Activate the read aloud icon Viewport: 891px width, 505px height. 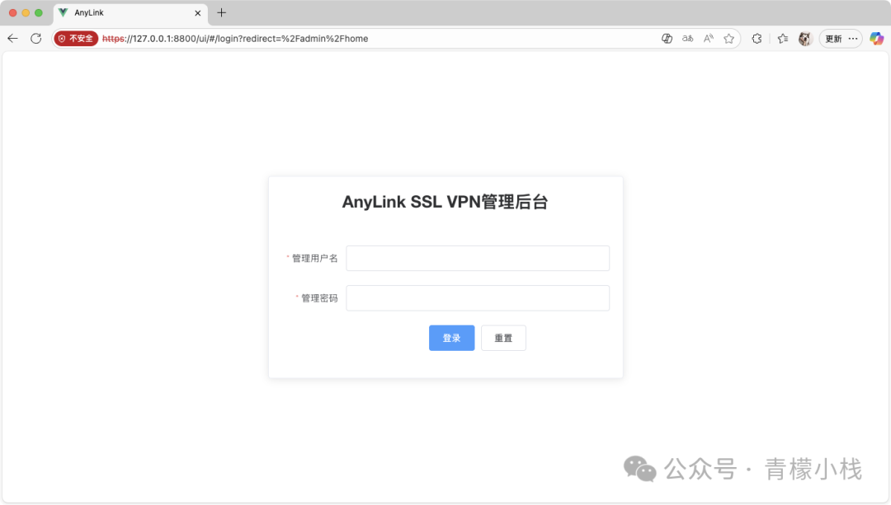708,39
